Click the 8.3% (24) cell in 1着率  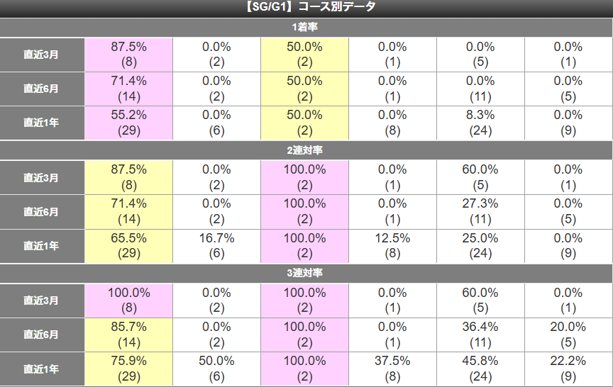(480, 123)
